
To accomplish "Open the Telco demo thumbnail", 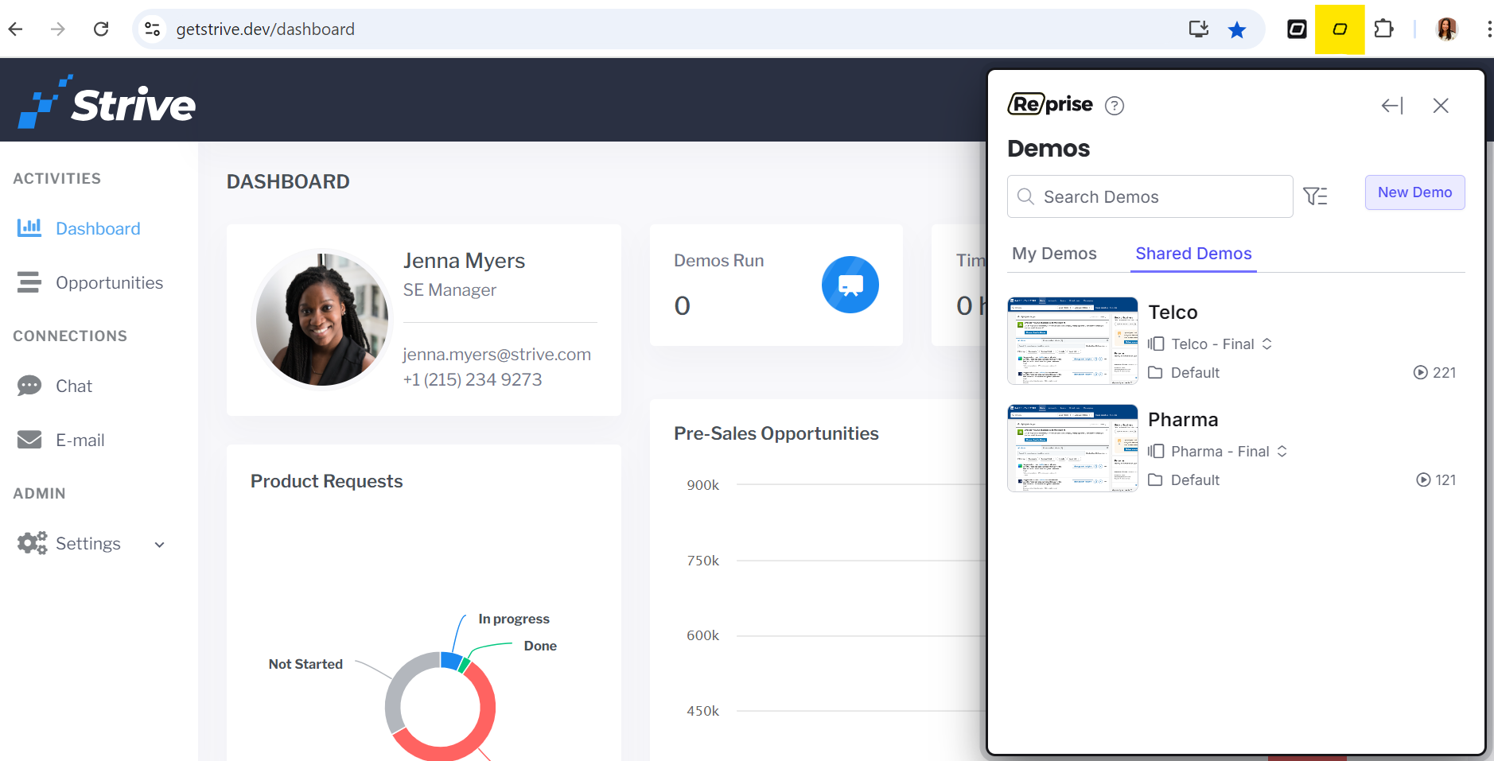I will [1072, 340].
